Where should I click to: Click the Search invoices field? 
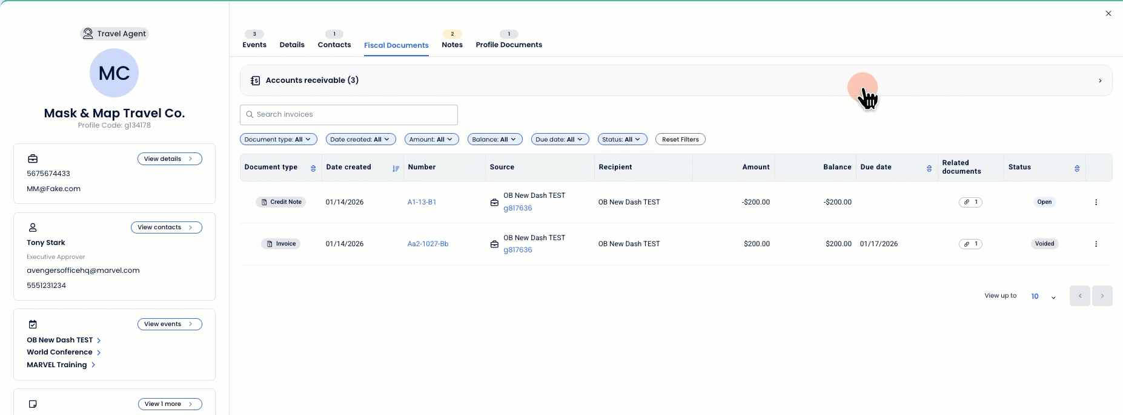click(349, 114)
